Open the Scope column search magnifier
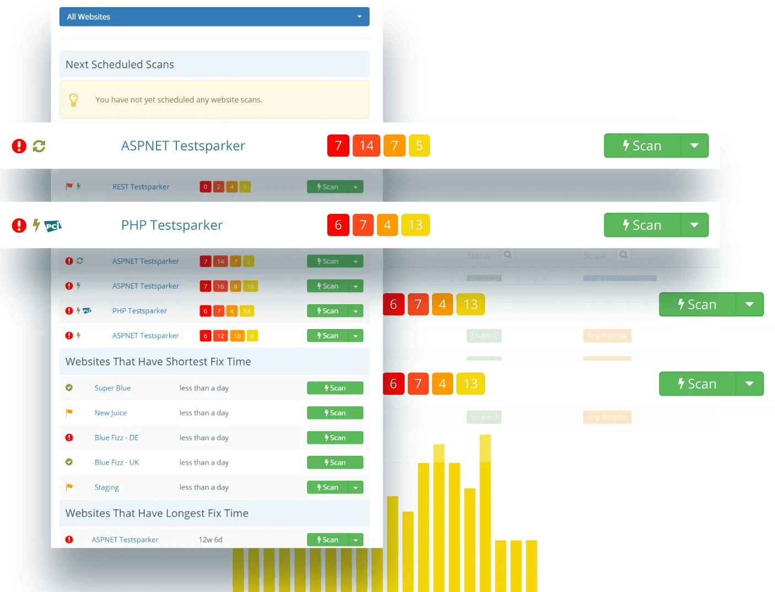This screenshot has width=775, height=592. coord(623,255)
